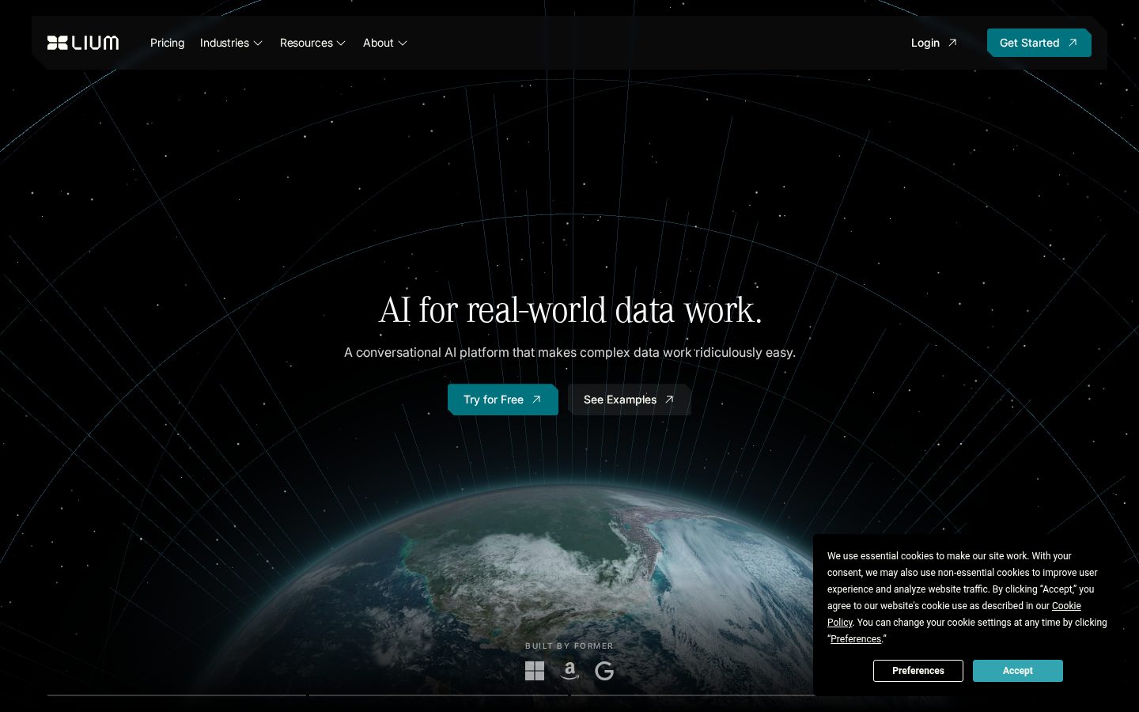Click the "BUILT BY FORMER" label

pyautogui.click(x=569, y=646)
